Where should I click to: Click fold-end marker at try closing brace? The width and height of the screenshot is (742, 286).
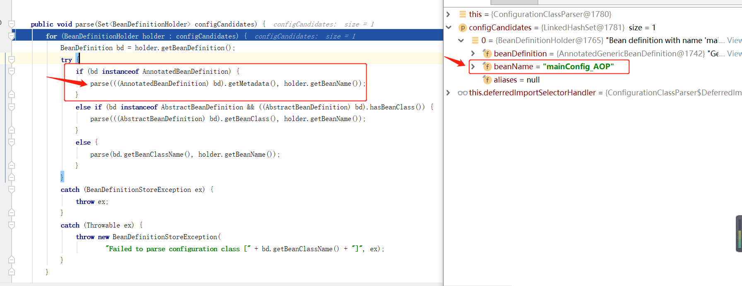[12, 177]
